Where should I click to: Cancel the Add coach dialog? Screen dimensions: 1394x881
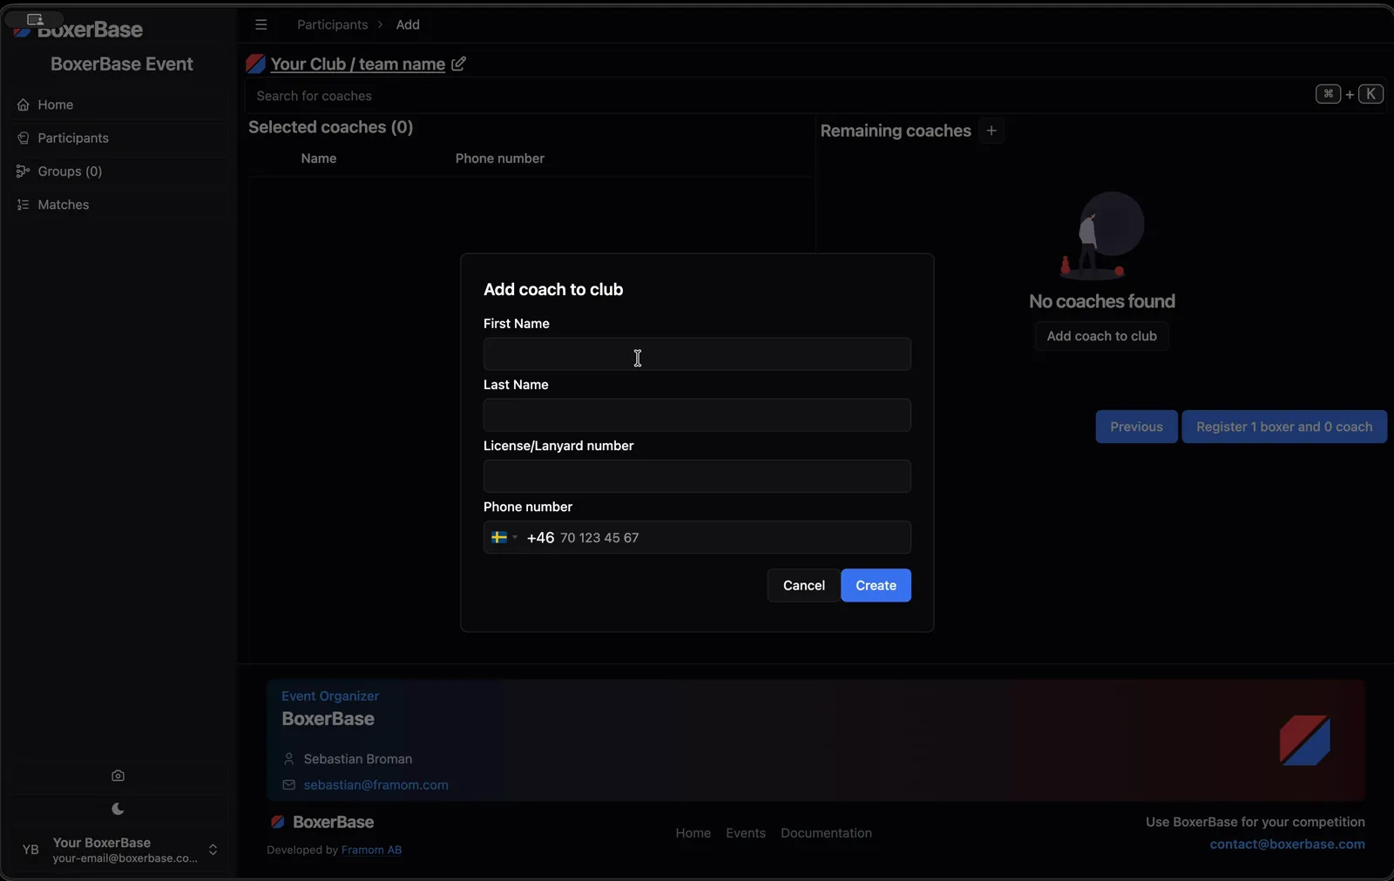[x=803, y=585]
